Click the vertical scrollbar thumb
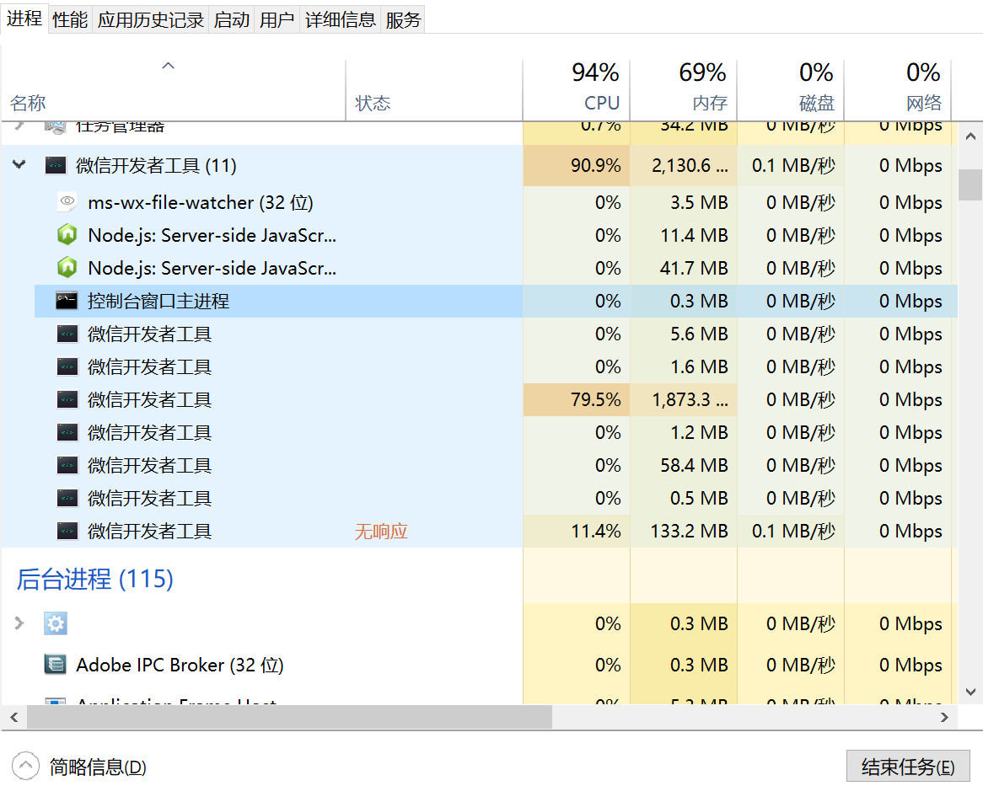Image resolution: width=983 pixels, height=802 pixels. [970, 184]
